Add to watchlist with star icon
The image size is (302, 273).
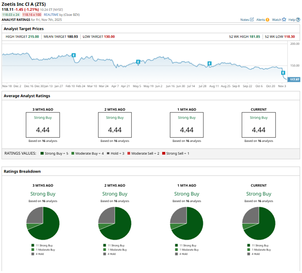click(x=284, y=20)
